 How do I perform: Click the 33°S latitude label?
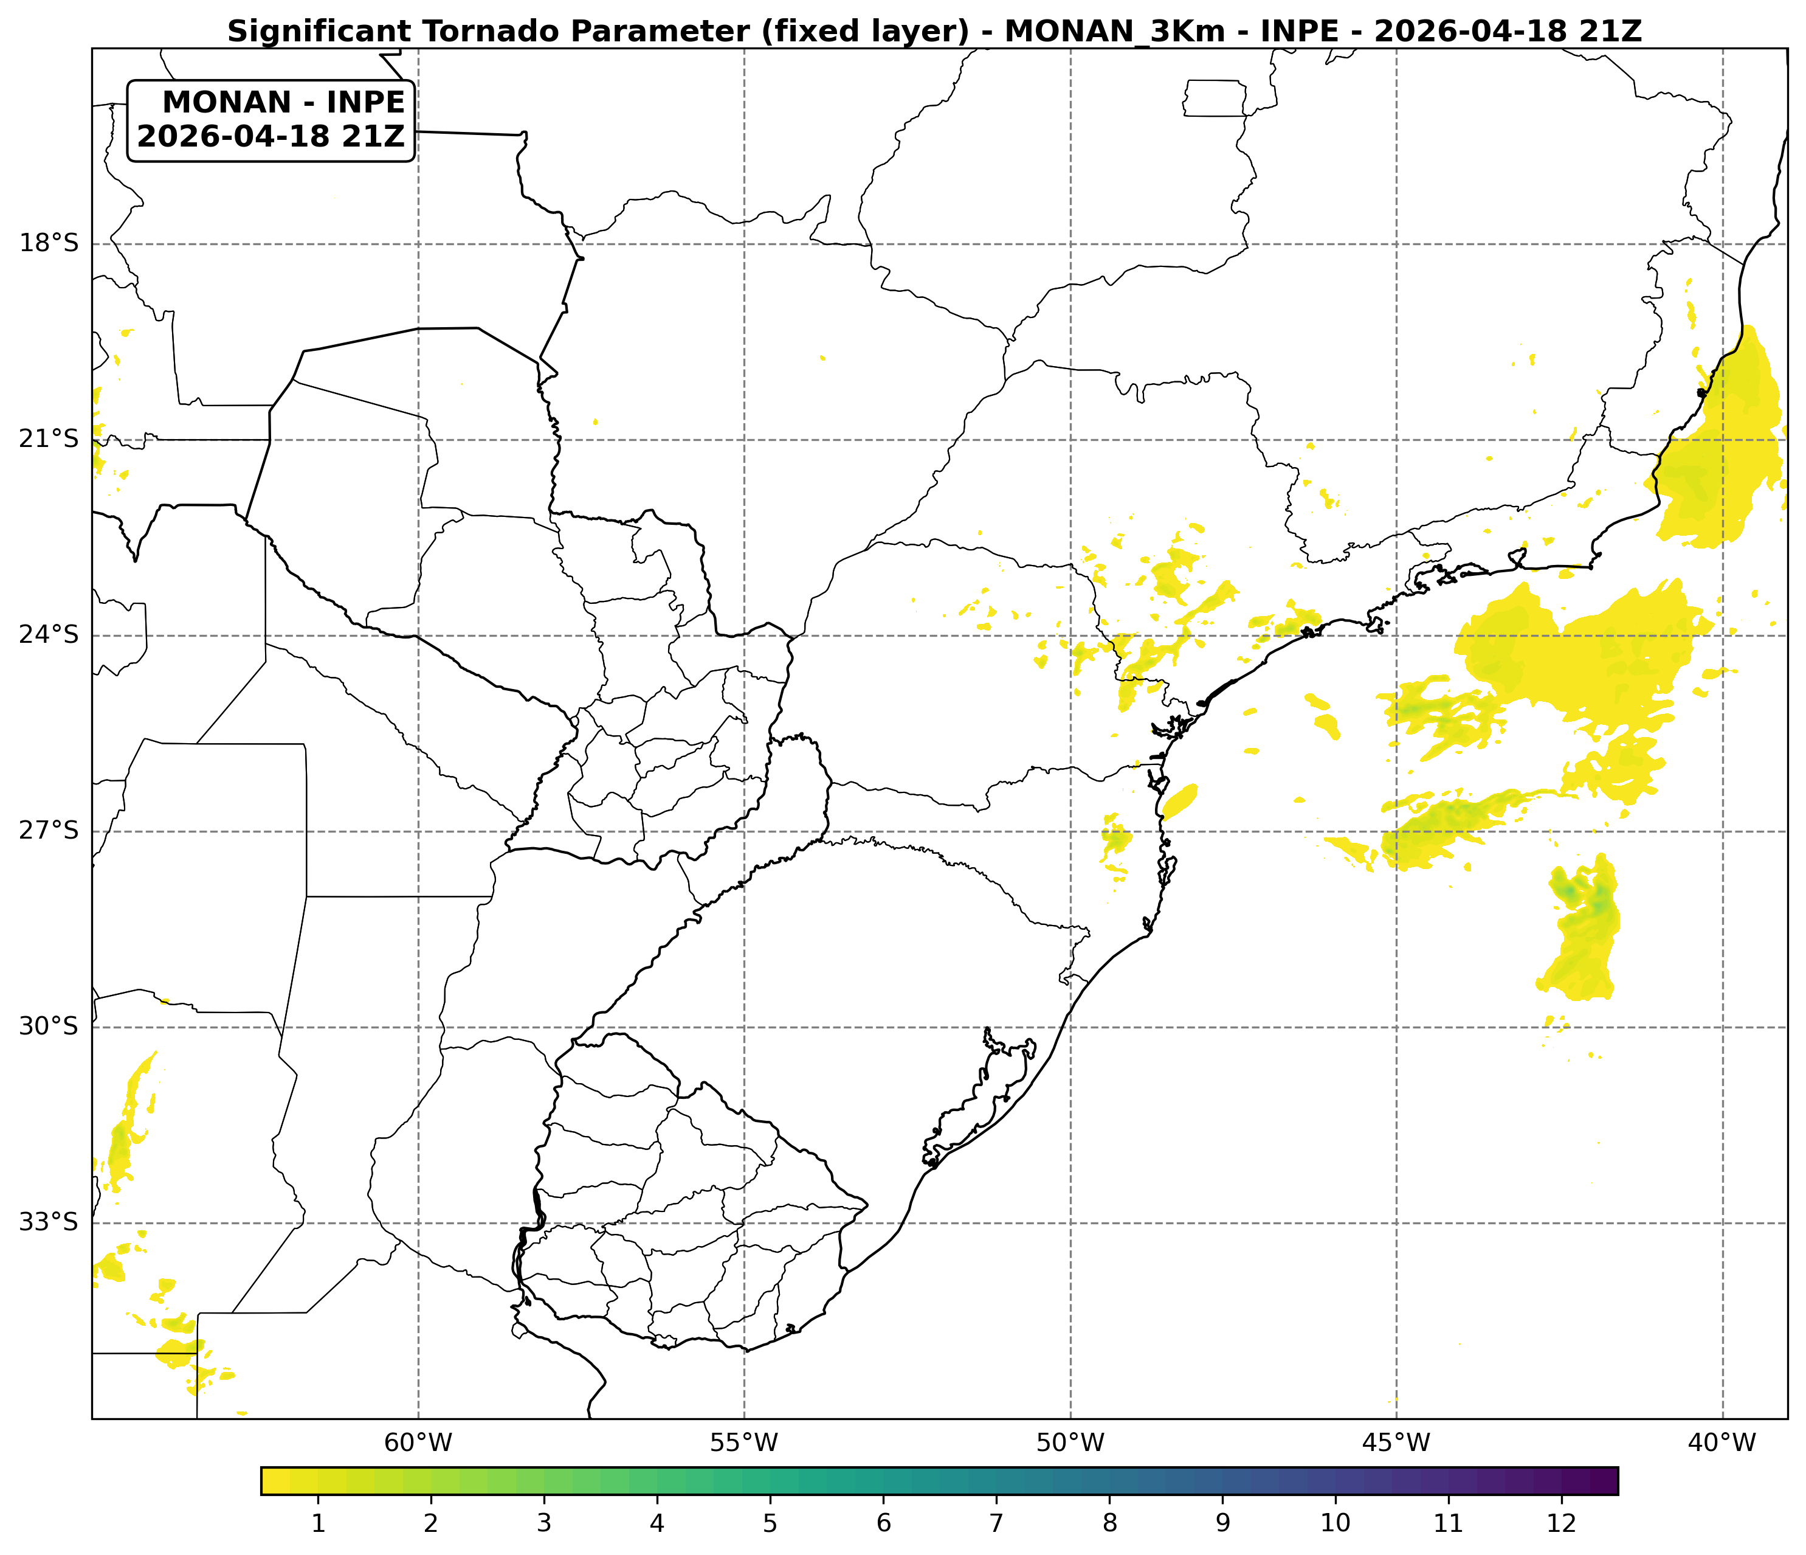[x=49, y=1223]
